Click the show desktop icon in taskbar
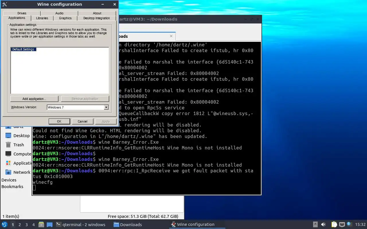The image size is (367, 229). pyautogui.click(x=50, y=224)
